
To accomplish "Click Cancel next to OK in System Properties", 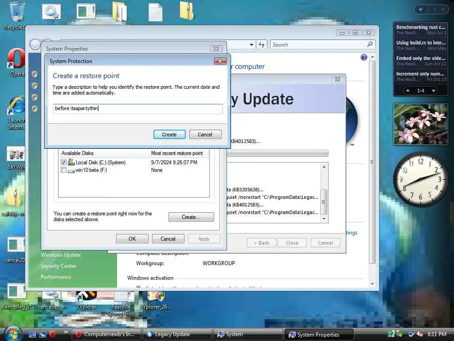I will click(x=168, y=238).
